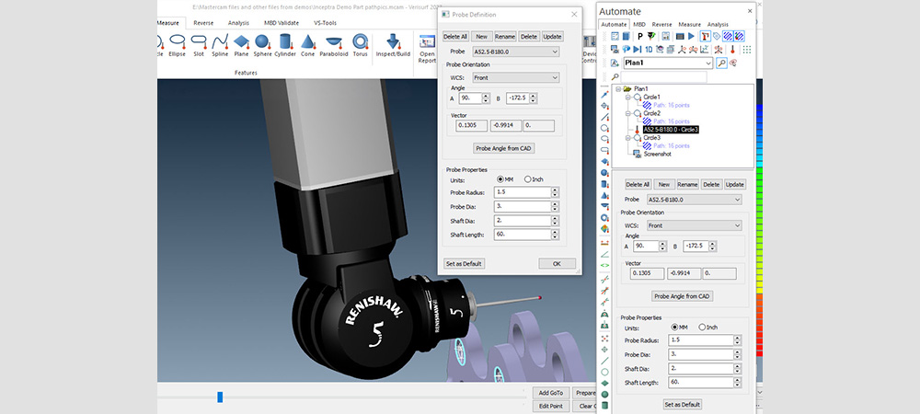This screenshot has height=414, width=920.
Task: Select the Sphere feature tool
Action: 263,45
